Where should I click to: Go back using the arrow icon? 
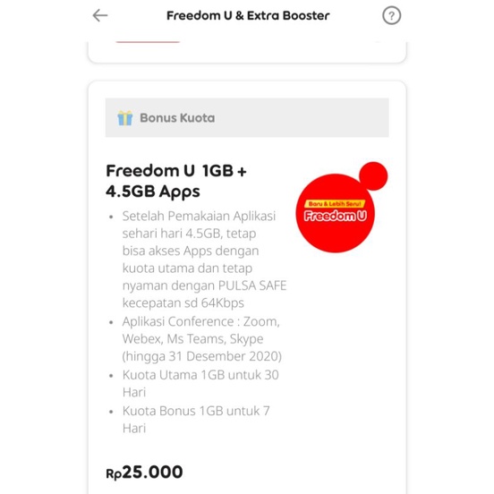(100, 15)
